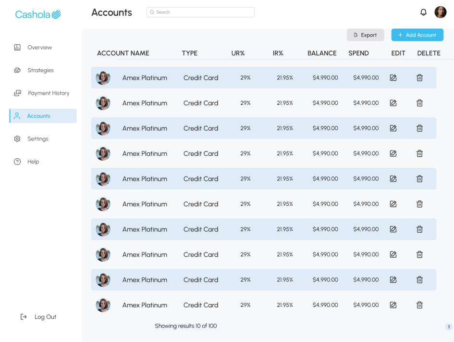This screenshot has height=342, width=454.
Task: Open the Help page
Action: pos(26,162)
